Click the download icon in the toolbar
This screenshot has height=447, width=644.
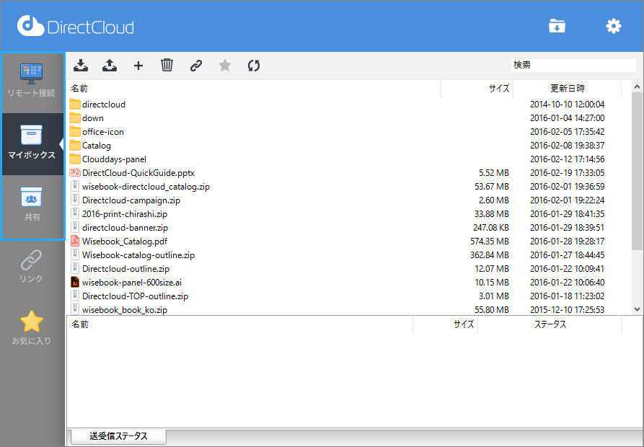coord(81,66)
